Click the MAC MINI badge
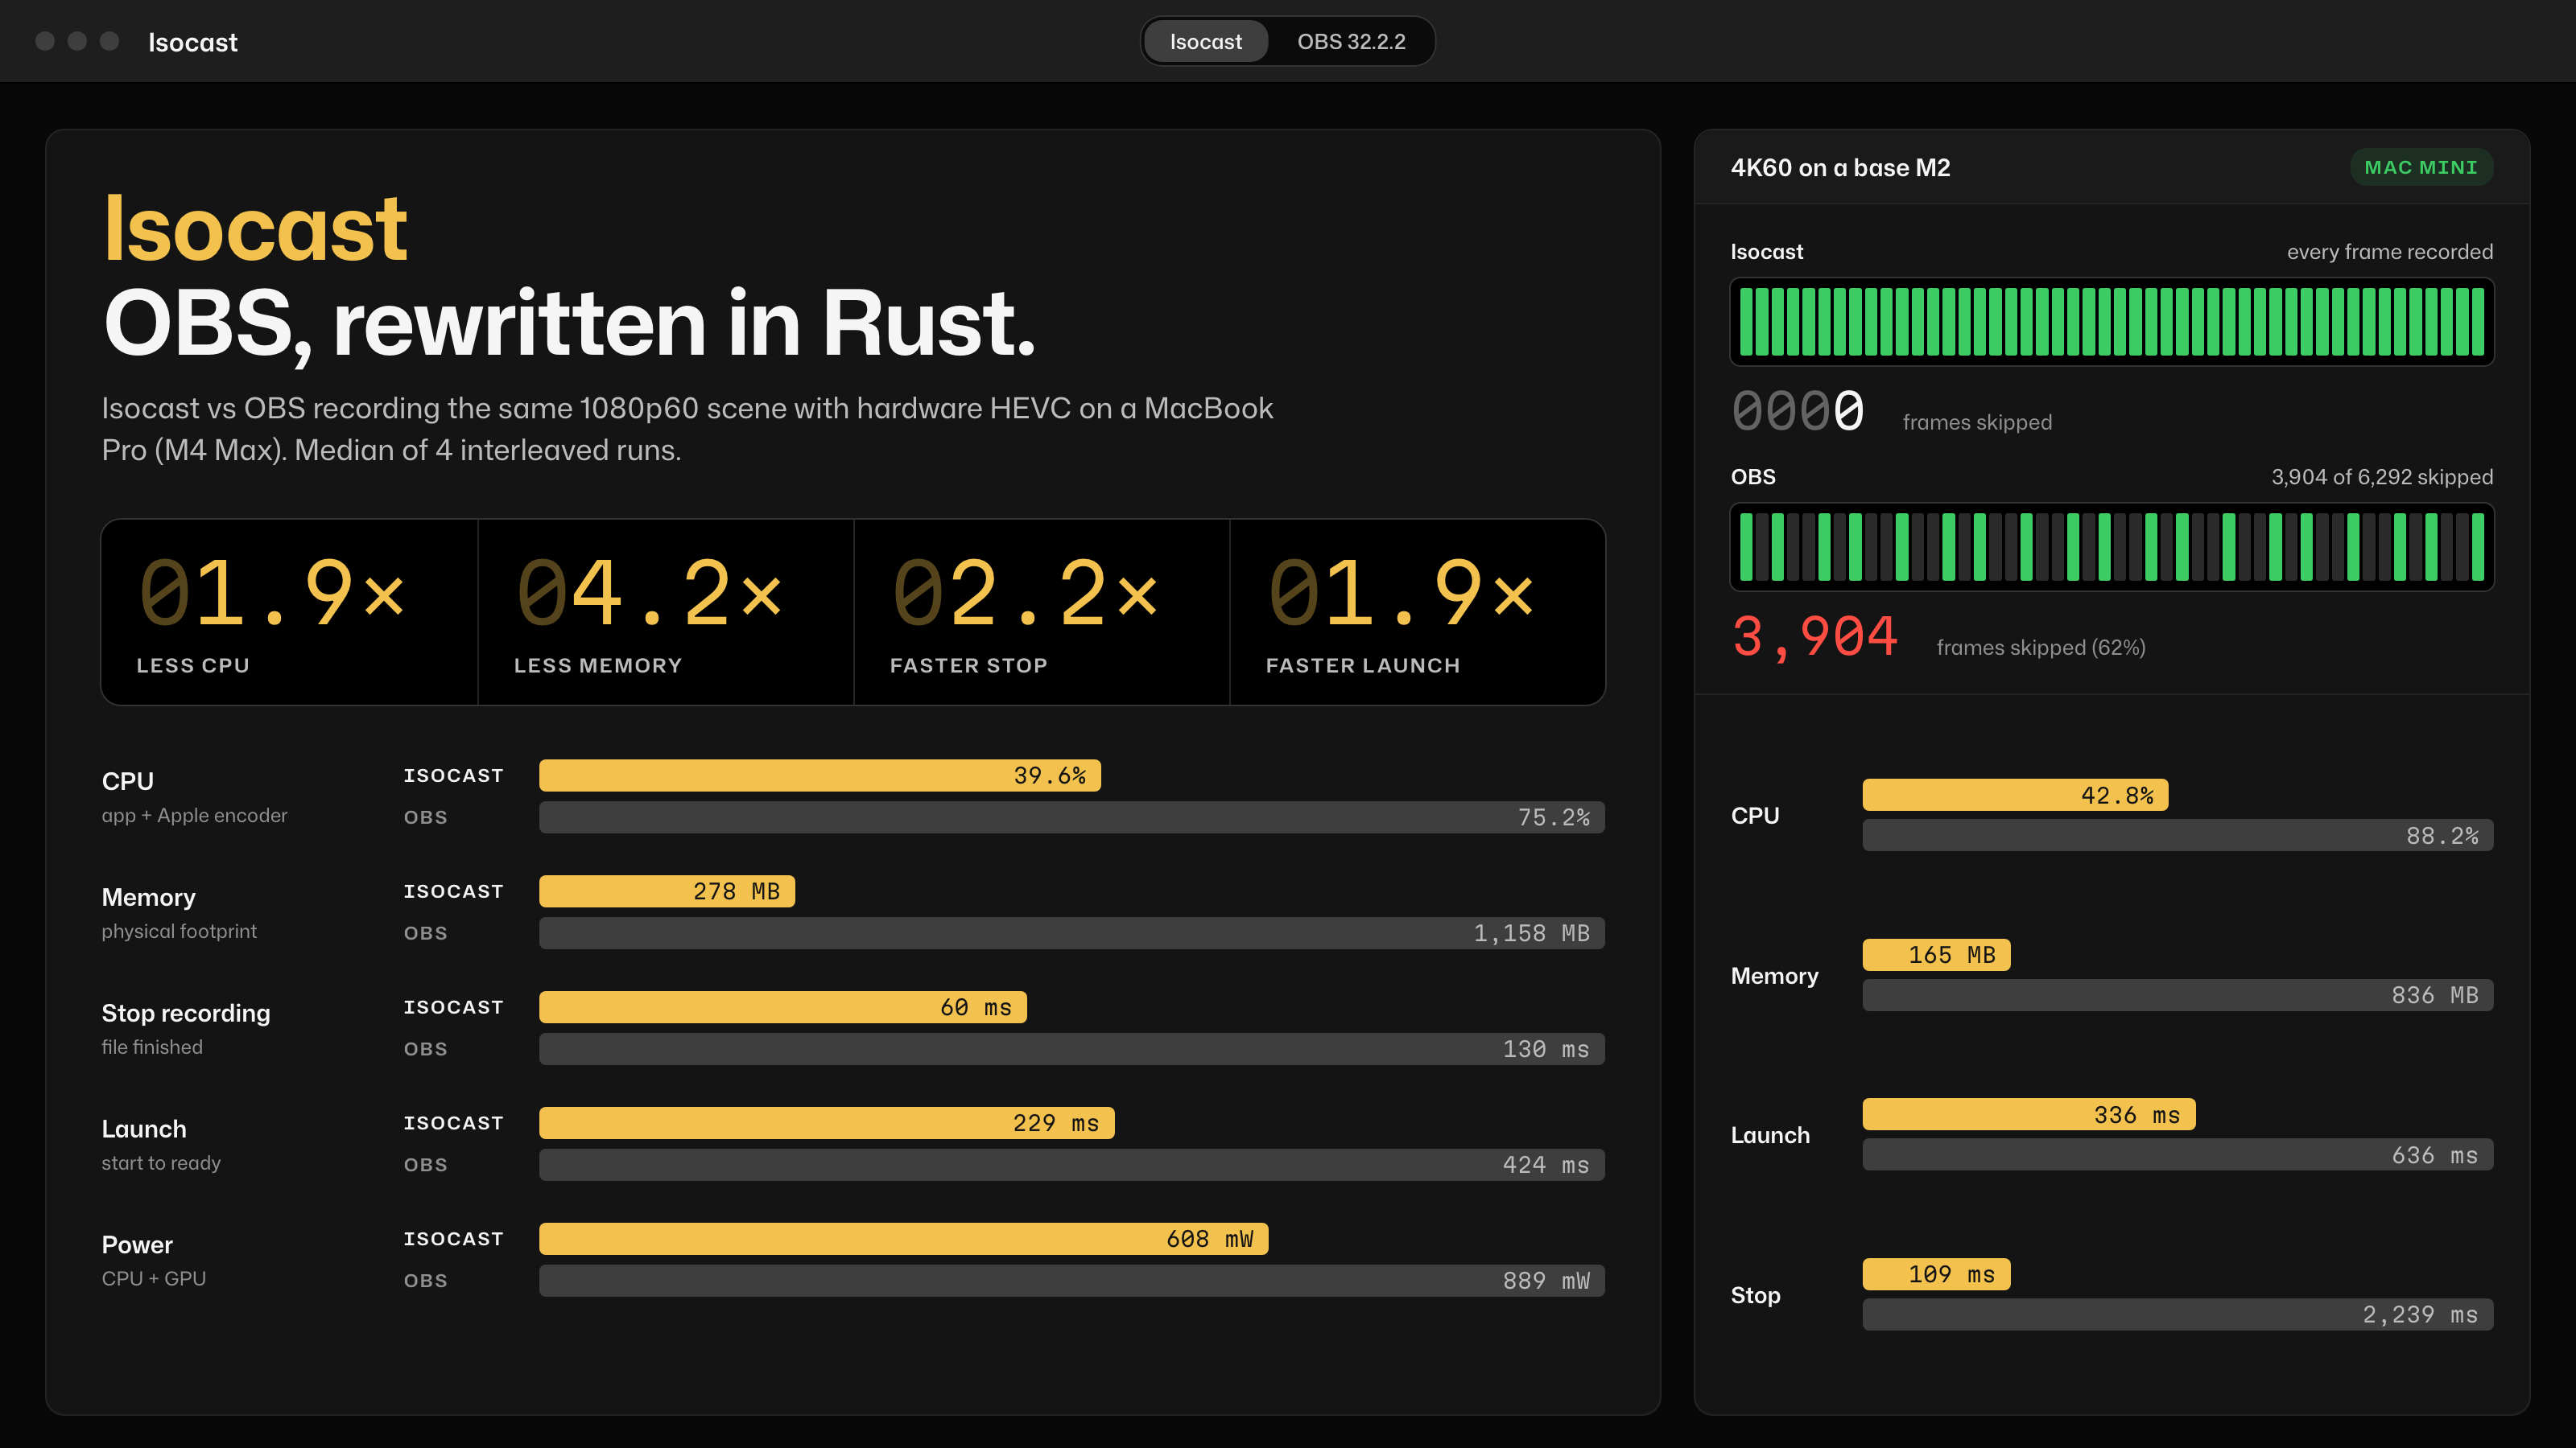The height and width of the screenshot is (1448, 2576). point(2420,168)
